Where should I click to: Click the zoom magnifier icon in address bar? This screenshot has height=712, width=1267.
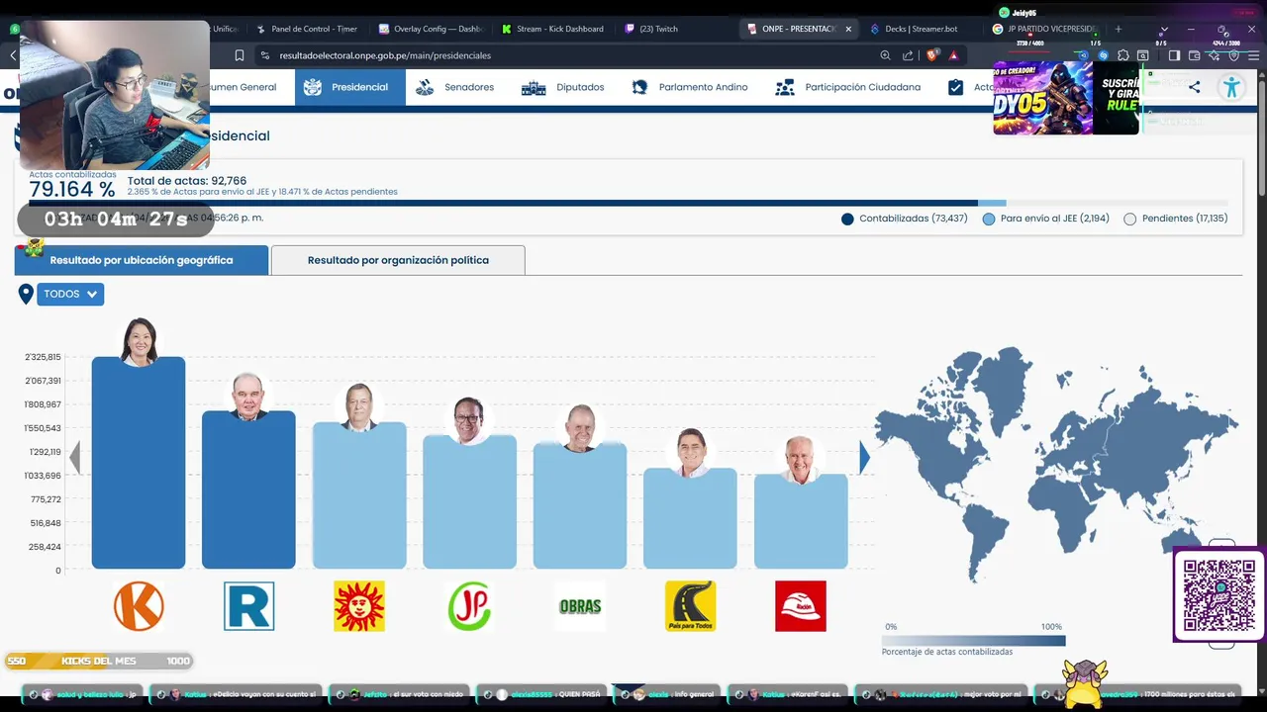tap(885, 55)
